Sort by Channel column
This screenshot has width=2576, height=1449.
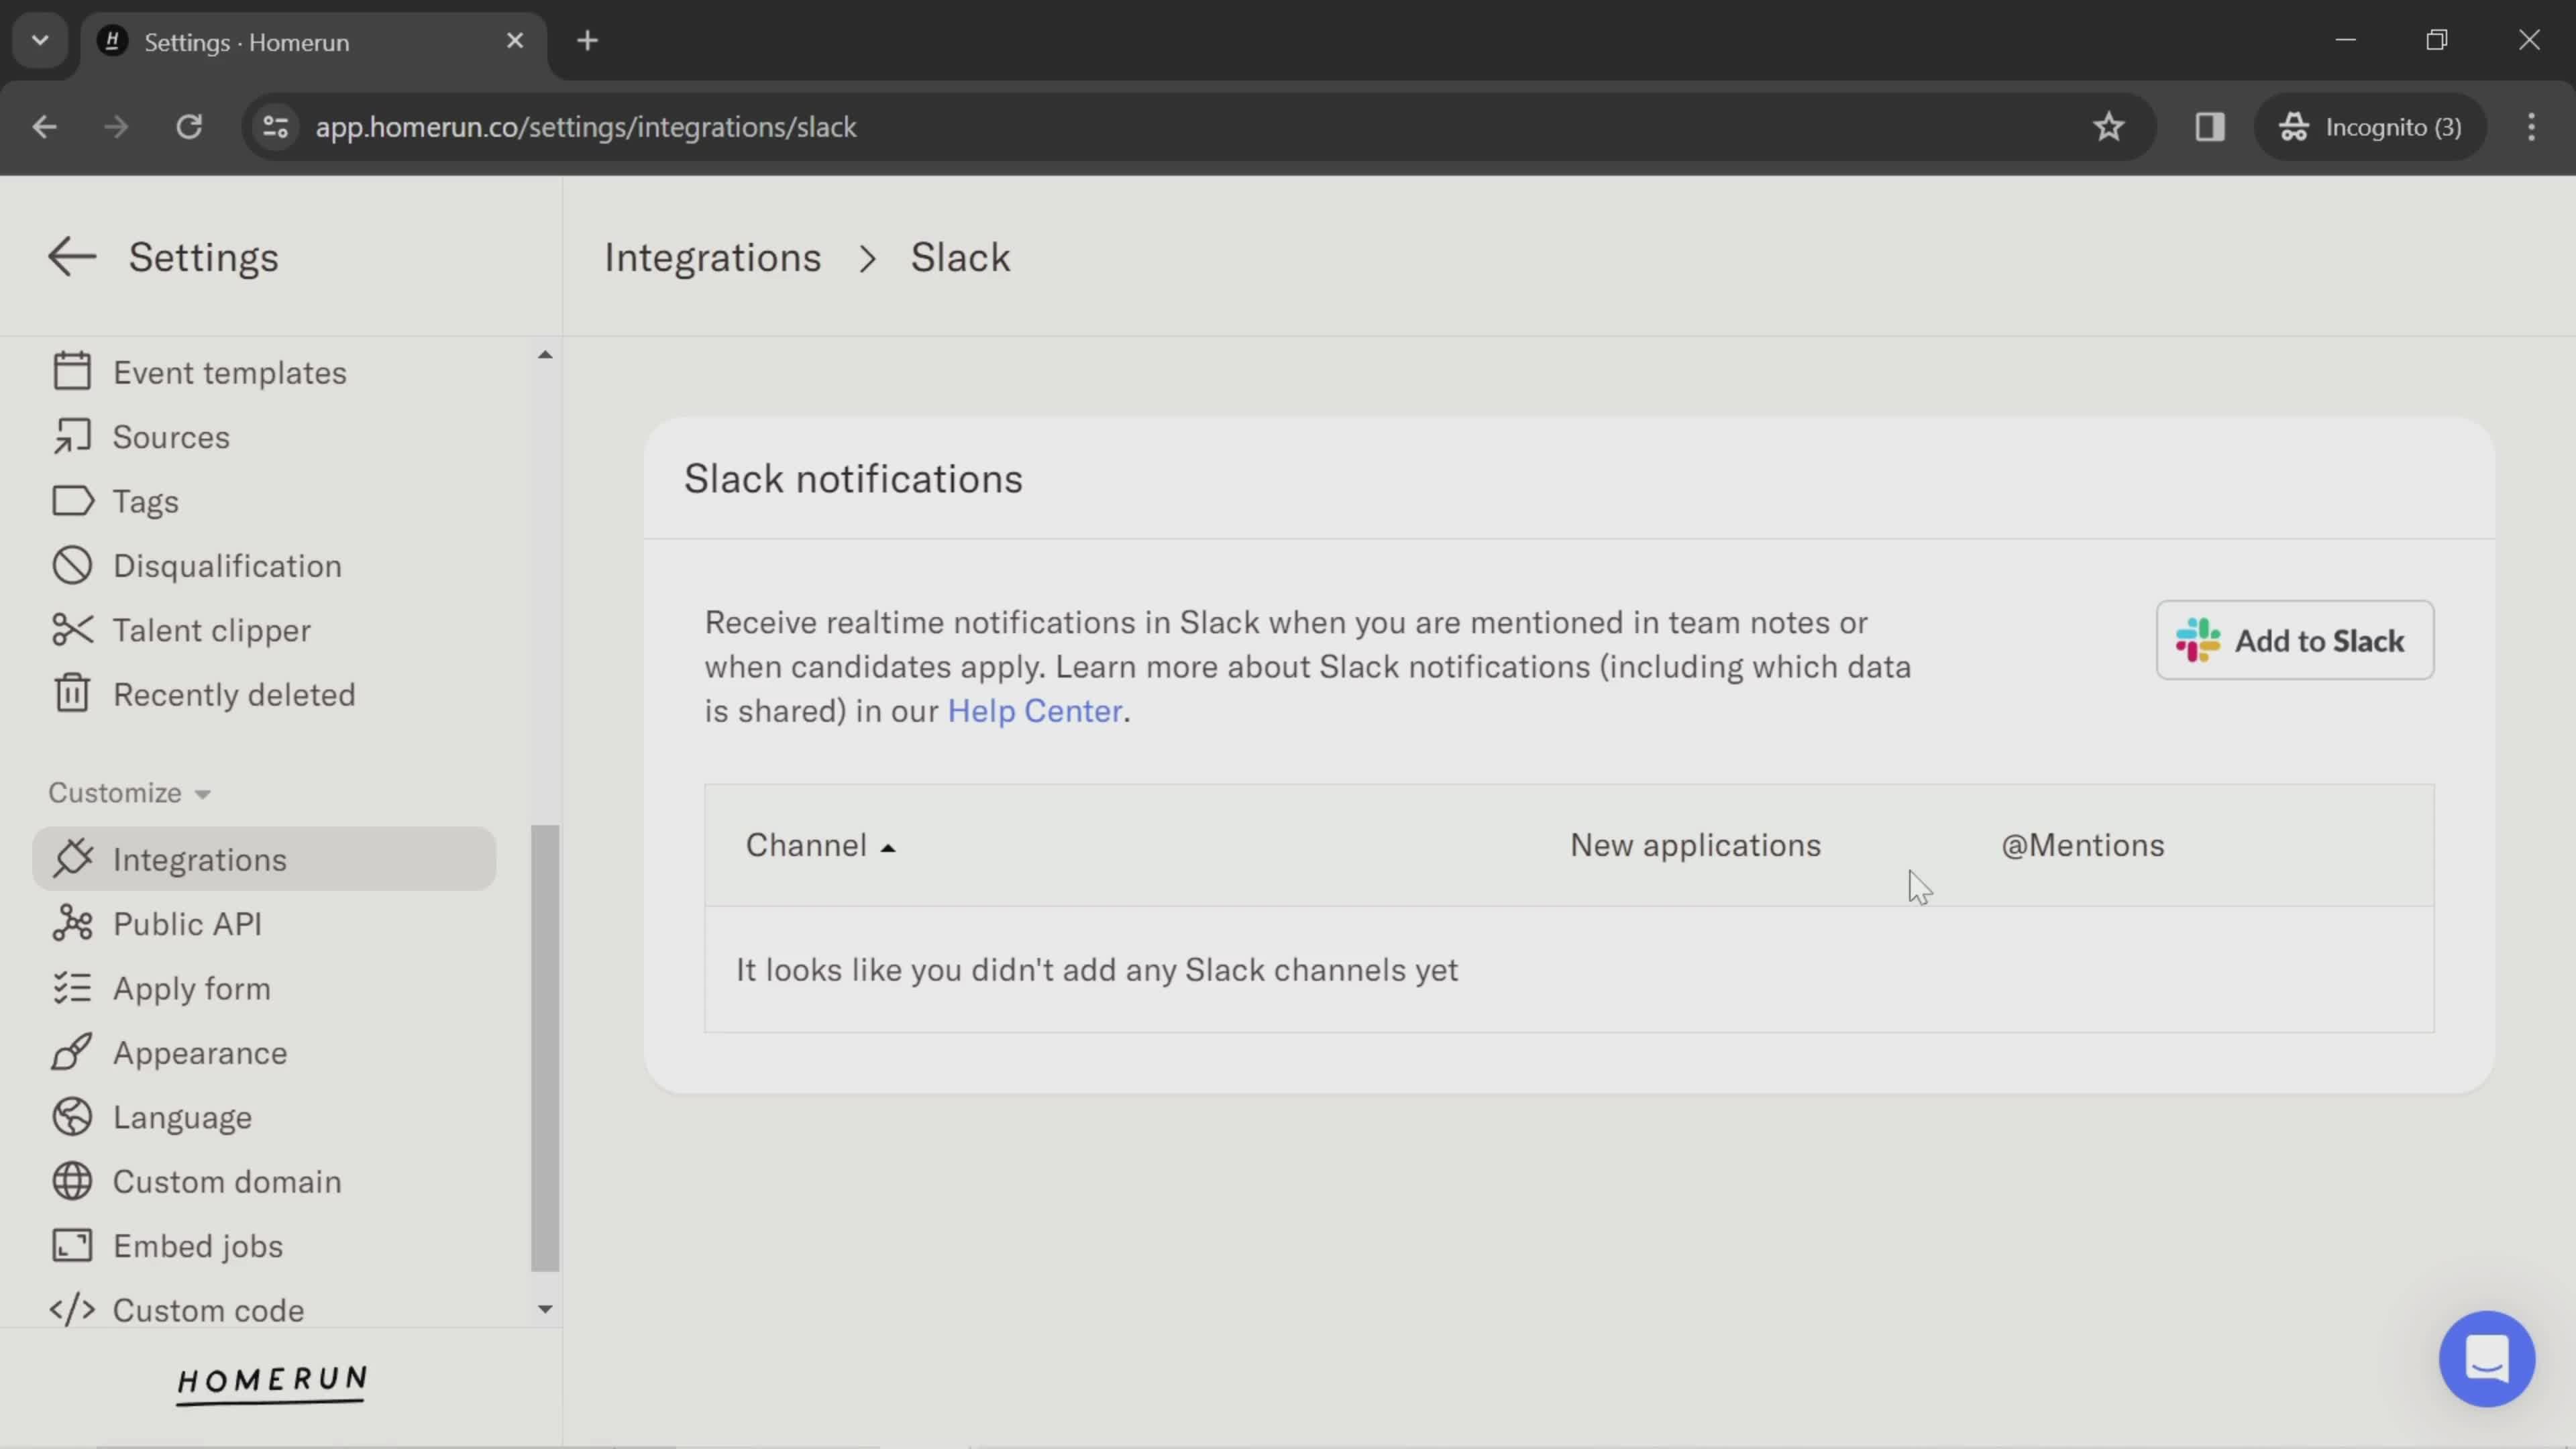pyautogui.click(x=820, y=845)
